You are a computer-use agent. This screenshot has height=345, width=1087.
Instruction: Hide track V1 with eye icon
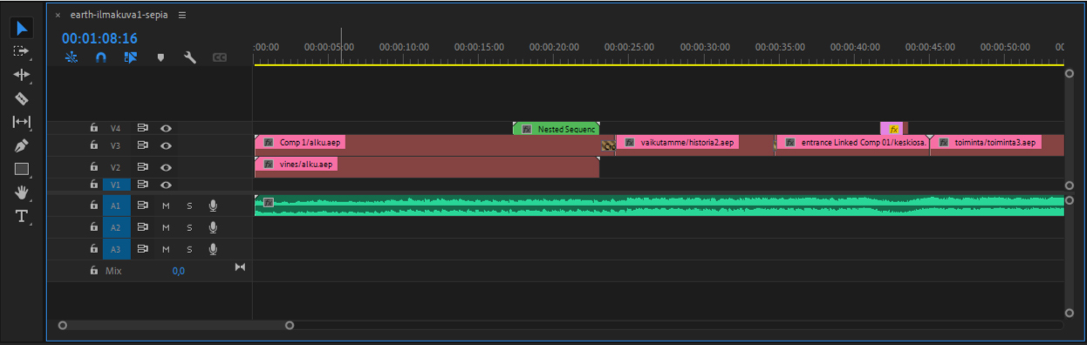coord(167,184)
